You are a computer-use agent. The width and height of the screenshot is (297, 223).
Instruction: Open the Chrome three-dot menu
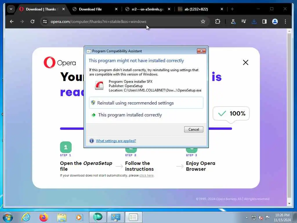285,21
